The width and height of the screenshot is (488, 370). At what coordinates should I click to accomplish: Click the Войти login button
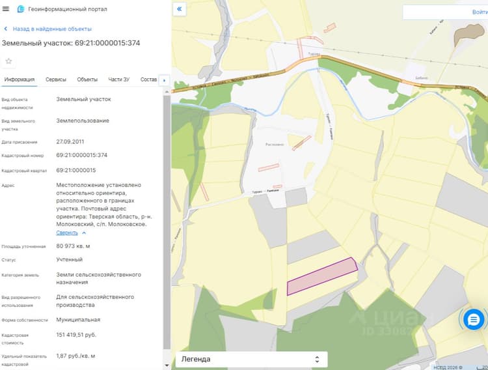click(x=480, y=12)
